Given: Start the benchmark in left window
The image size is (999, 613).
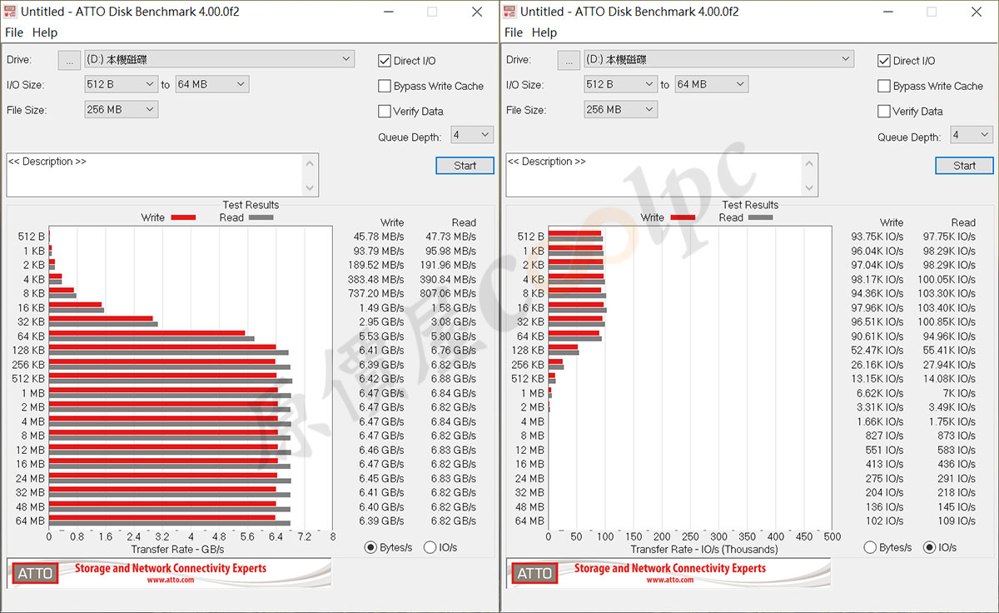Looking at the screenshot, I should coord(465,166).
